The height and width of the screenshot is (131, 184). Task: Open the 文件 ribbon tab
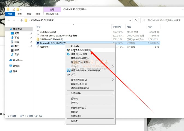point(10,14)
